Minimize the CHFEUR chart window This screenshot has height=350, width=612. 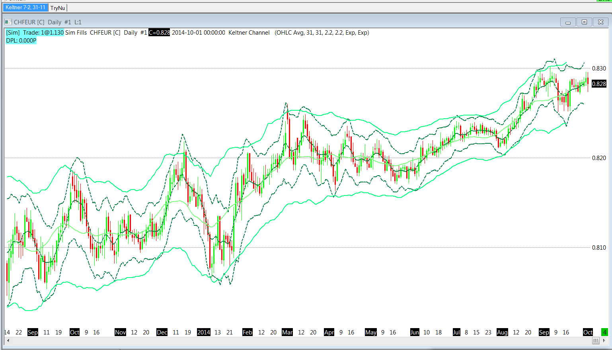click(568, 22)
